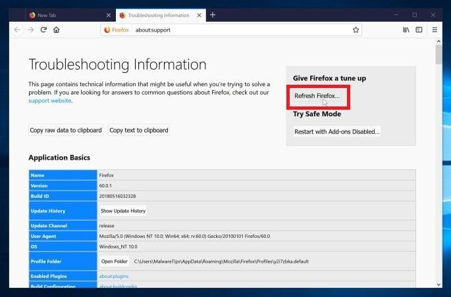The width and height of the screenshot is (451, 297).
Task: Show the sidebars icon
Action: pyautogui.click(x=419, y=30)
